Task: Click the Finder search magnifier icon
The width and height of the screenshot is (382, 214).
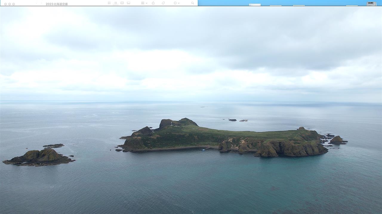Action: tap(192, 3)
